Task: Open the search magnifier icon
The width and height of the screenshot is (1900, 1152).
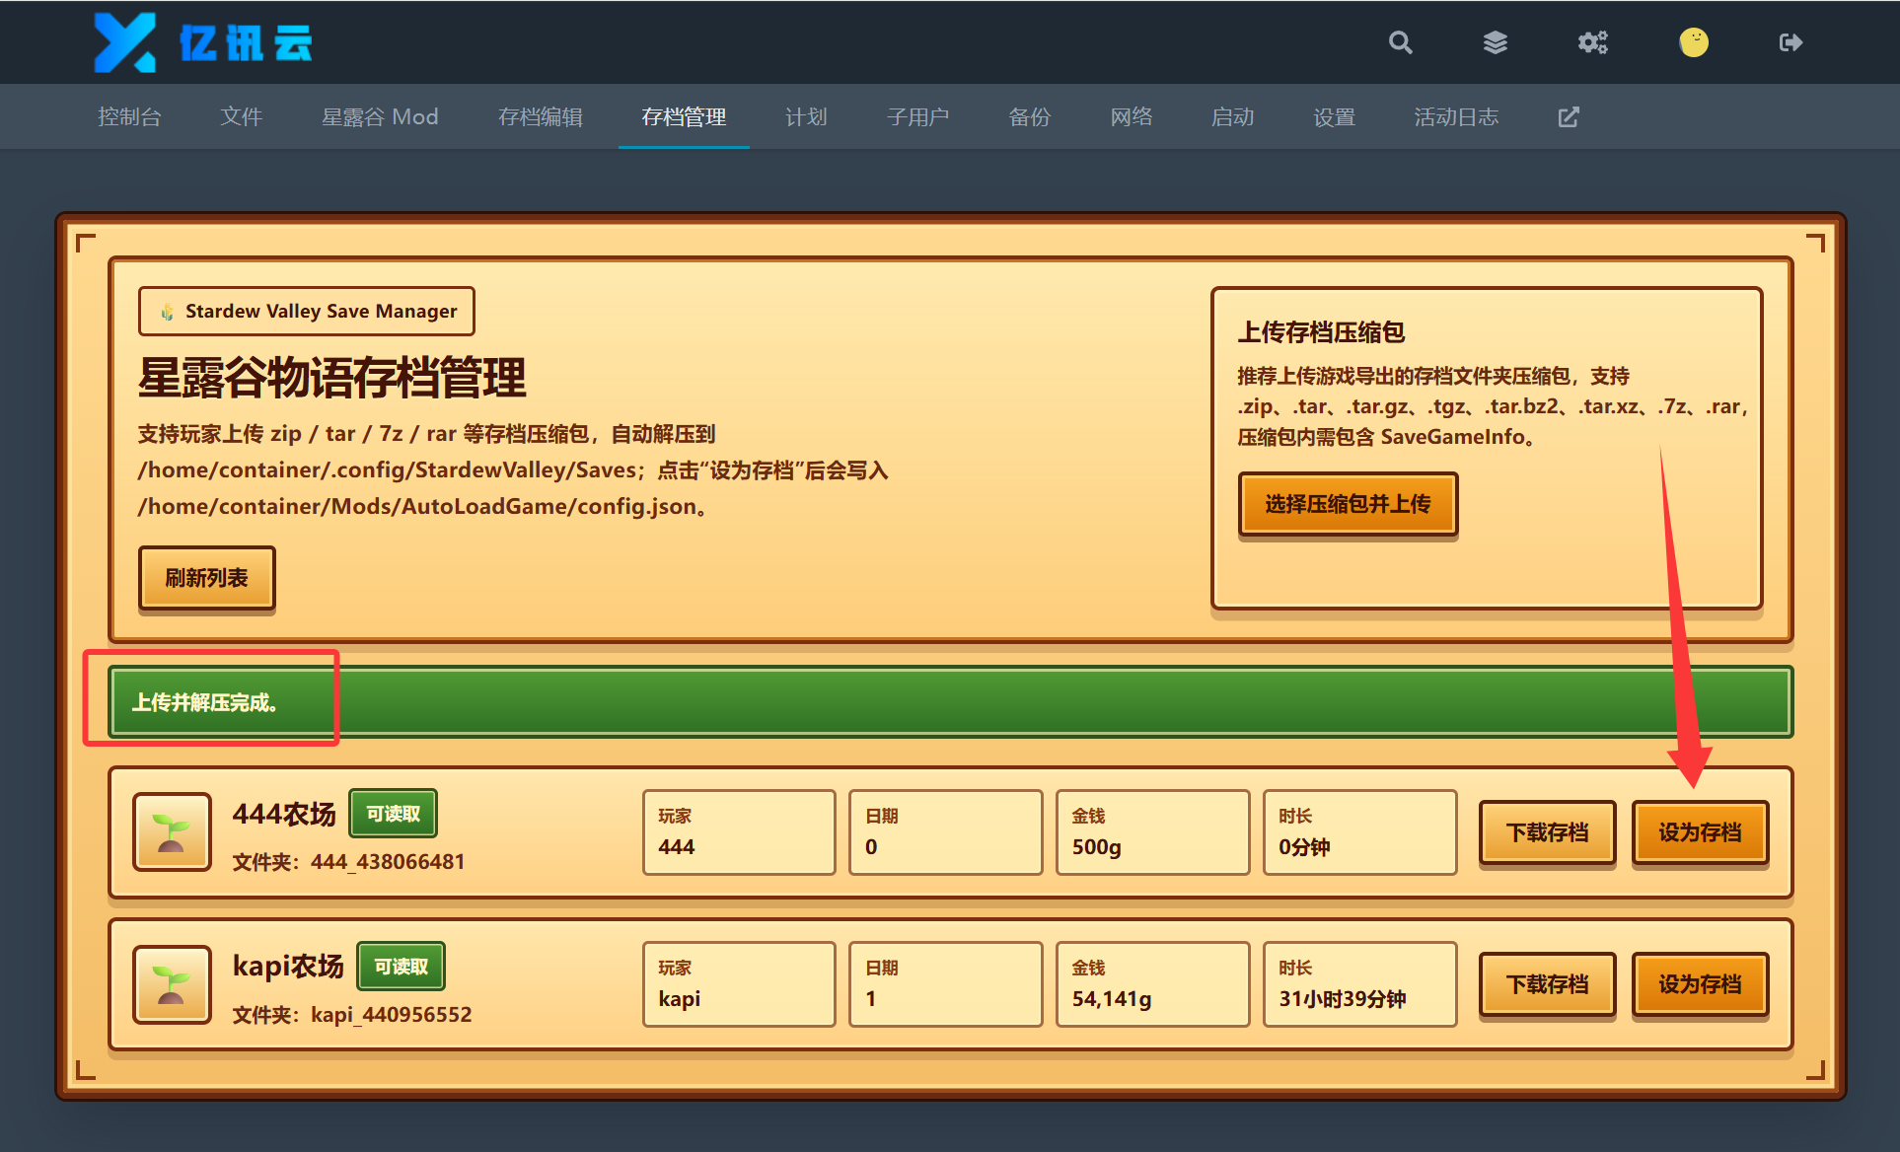Action: (1400, 42)
